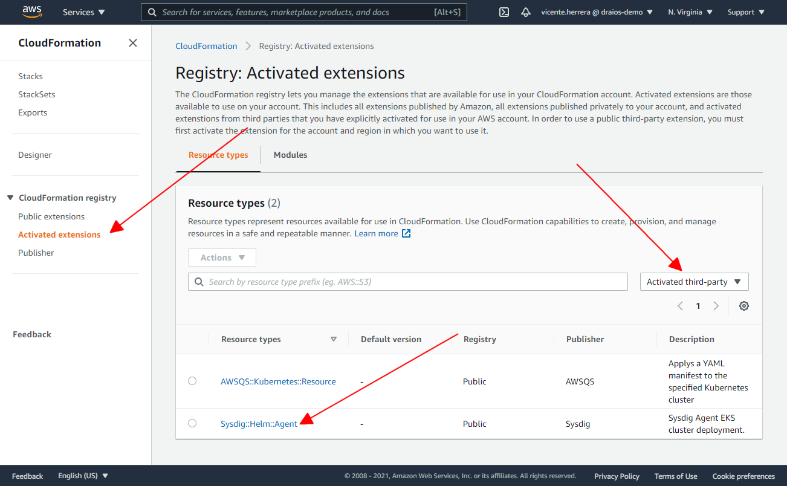787x486 pixels.
Task: Open Stacks in the sidebar
Action: tap(30, 76)
